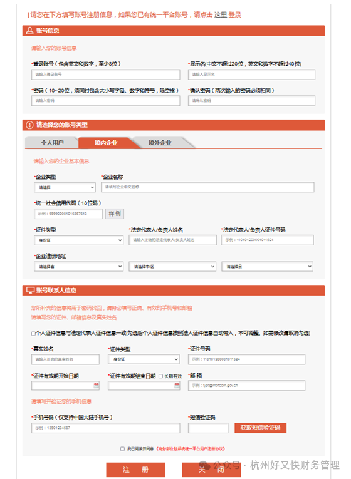Viewport: 351px width, 479px height.
Task: Click the 法定代表人/负责人证件号码 field
Action: (x=268, y=240)
